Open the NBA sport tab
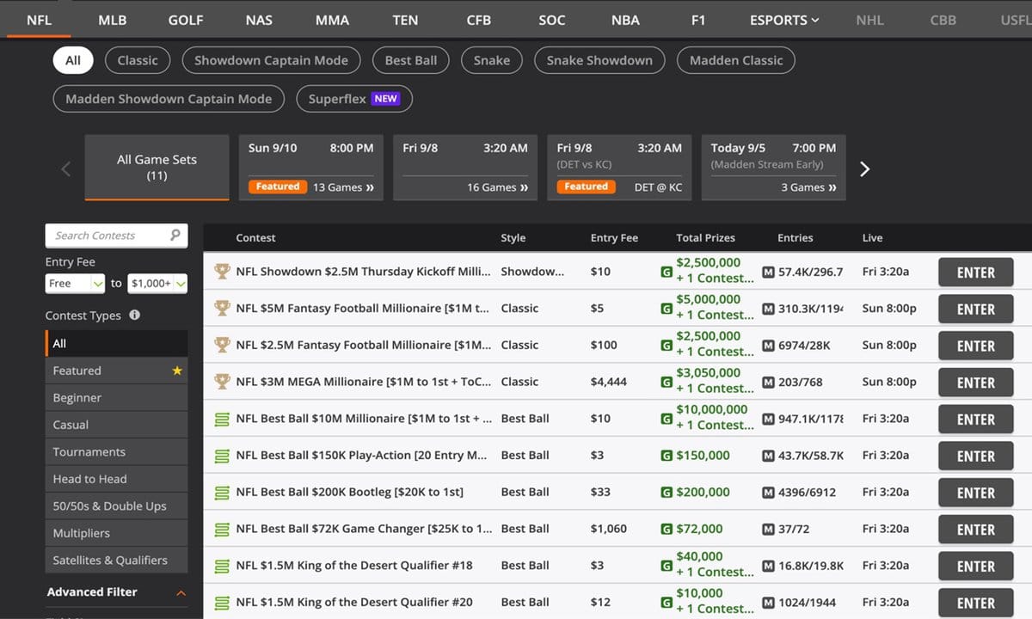The height and width of the screenshot is (619, 1032). click(625, 20)
